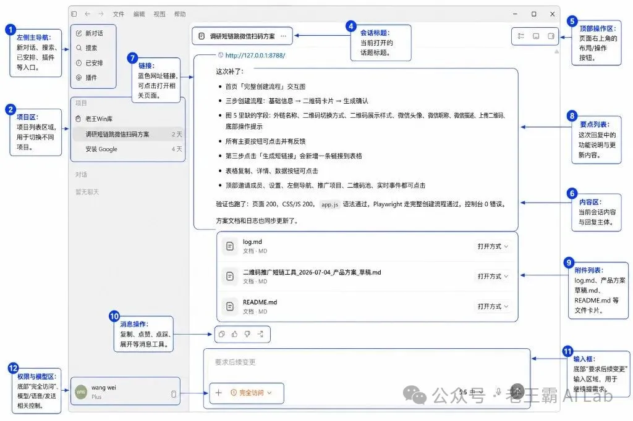Click the 产品方案_草稿.md file icon
This screenshot has height=421, width=633.
[230, 276]
